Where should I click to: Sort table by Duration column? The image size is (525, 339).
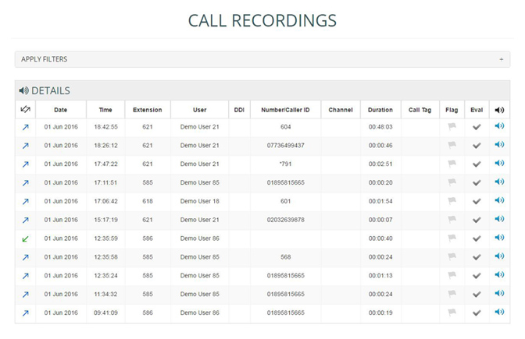pyautogui.click(x=380, y=110)
